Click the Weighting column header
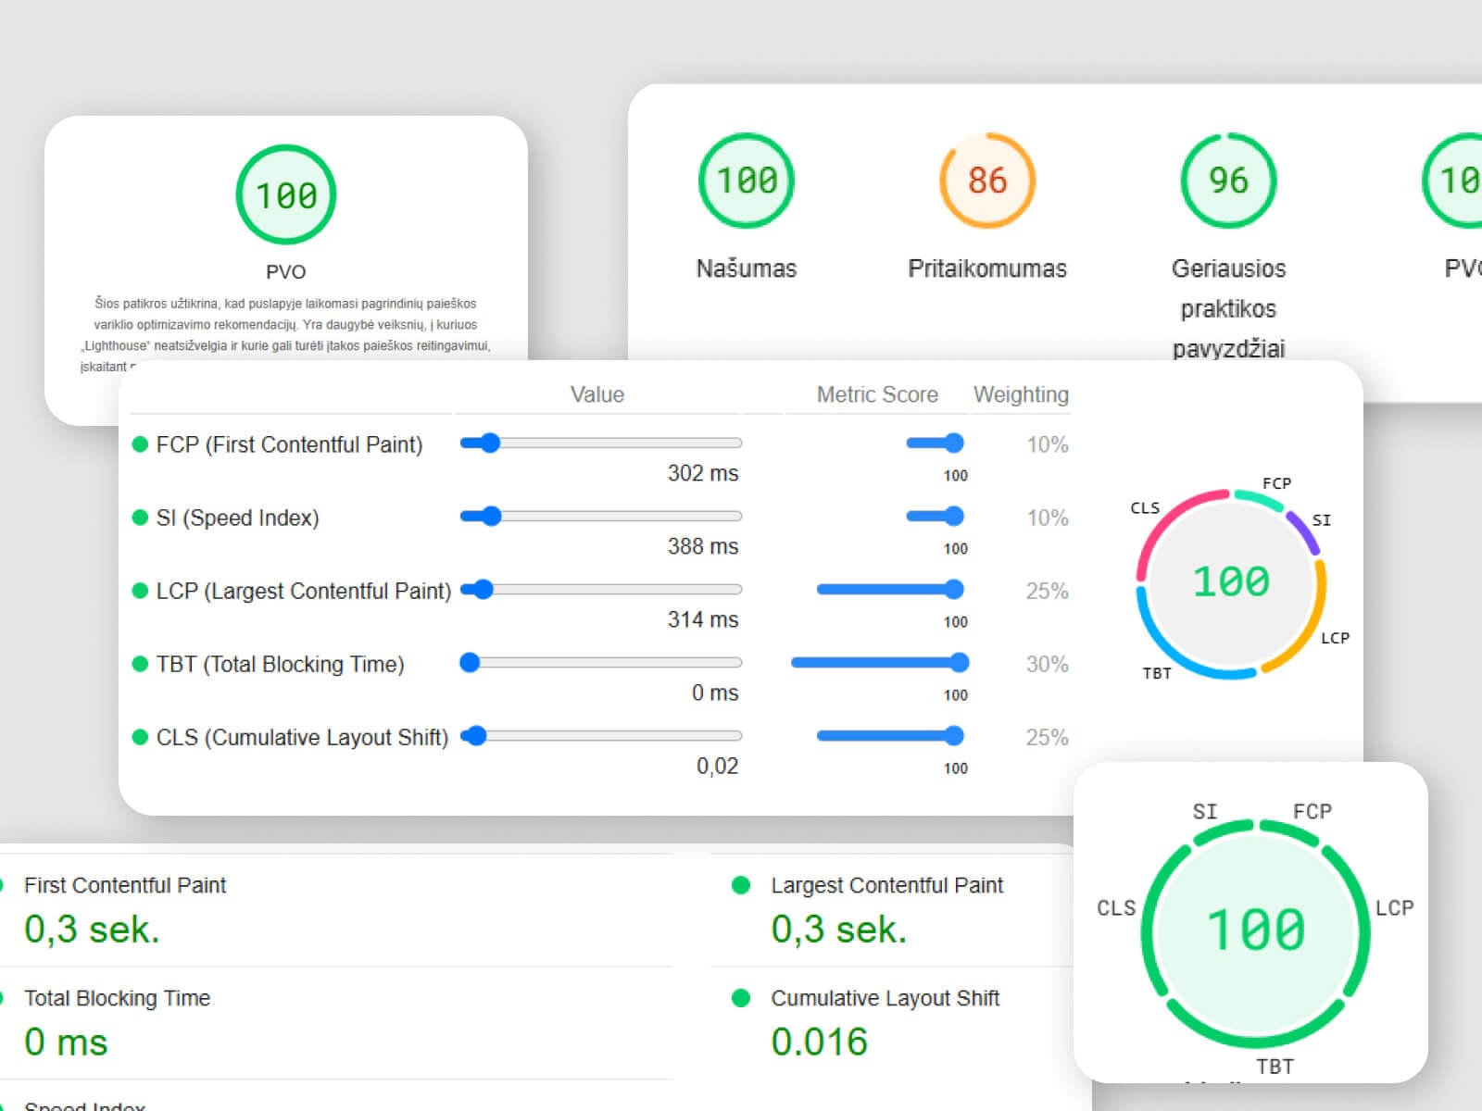Image resolution: width=1482 pixels, height=1111 pixels. click(1021, 394)
